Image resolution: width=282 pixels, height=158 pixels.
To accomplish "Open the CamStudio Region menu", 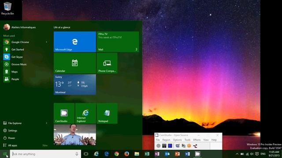I will pyautogui.click(x=166, y=140).
